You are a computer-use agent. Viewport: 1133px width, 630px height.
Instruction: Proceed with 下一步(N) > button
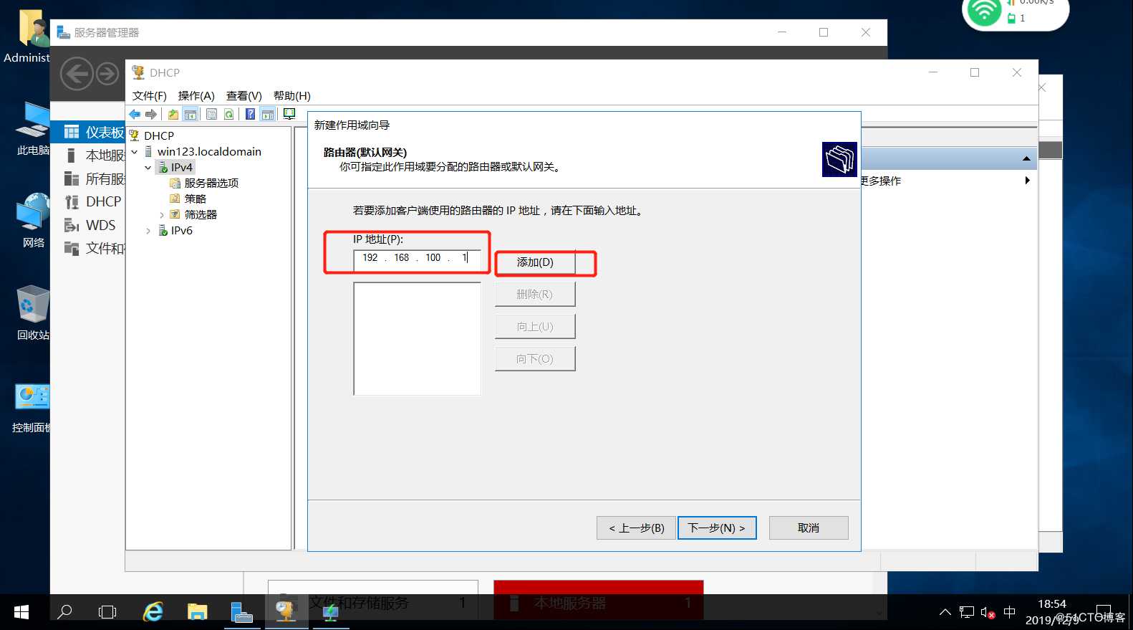[717, 528]
